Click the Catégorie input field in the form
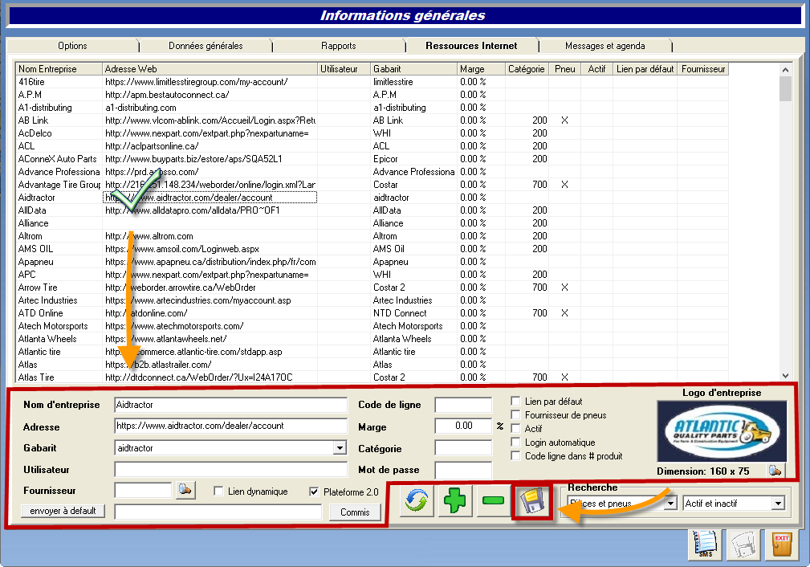Screen dimensions: 810x567 click(463, 447)
